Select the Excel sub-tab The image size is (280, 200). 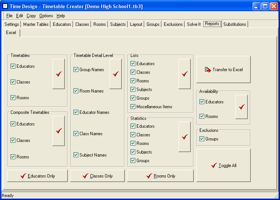(x=11, y=33)
